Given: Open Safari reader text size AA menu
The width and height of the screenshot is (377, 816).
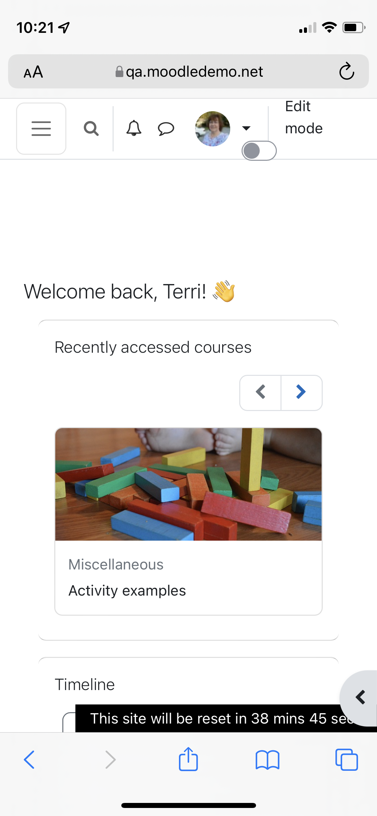Looking at the screenshot, I should [x=33, y=72].
